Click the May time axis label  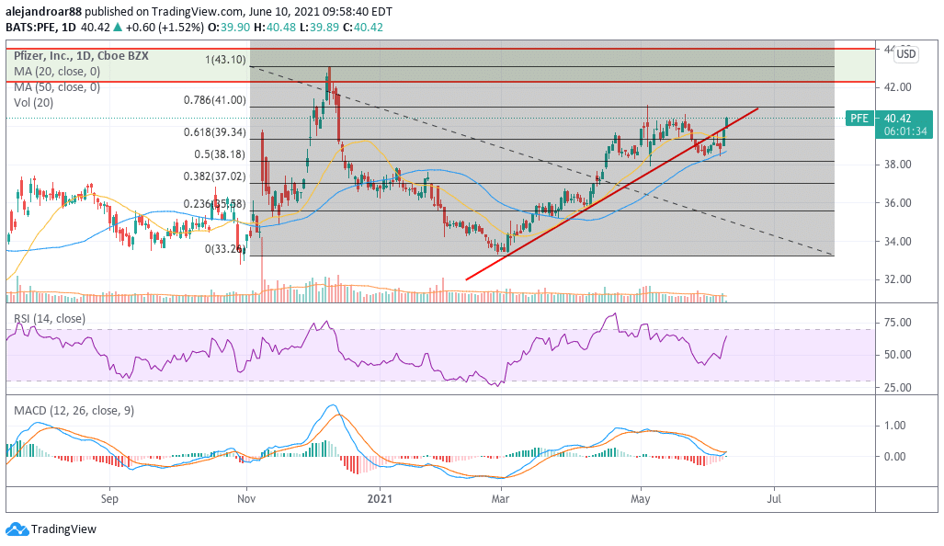coord(641,499)
